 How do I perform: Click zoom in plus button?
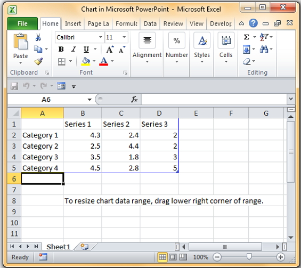[280, 257]
